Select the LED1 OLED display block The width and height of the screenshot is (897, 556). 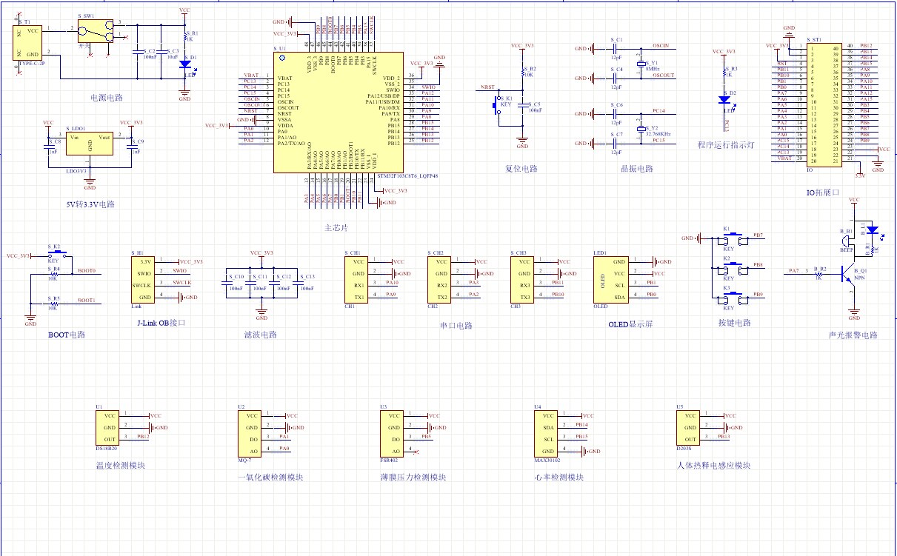[611, 279]
